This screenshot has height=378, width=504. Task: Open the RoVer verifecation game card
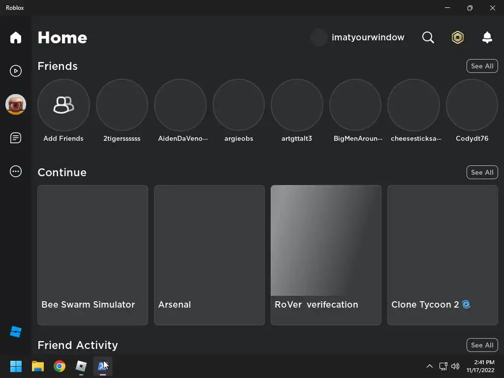tap(326, 255)
